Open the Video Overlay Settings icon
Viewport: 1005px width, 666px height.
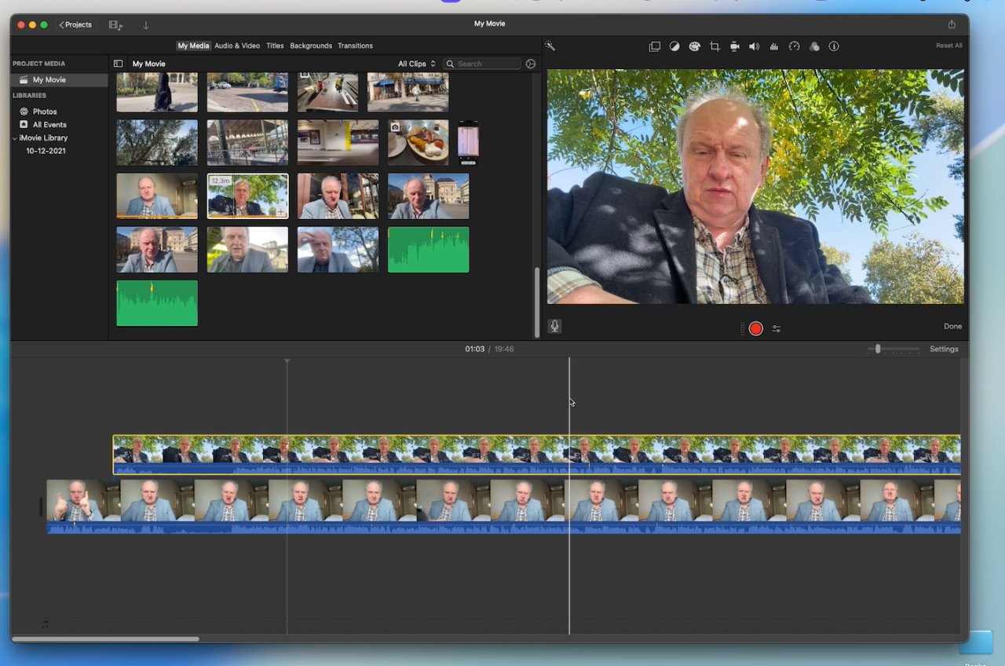[x=655, y=46]
